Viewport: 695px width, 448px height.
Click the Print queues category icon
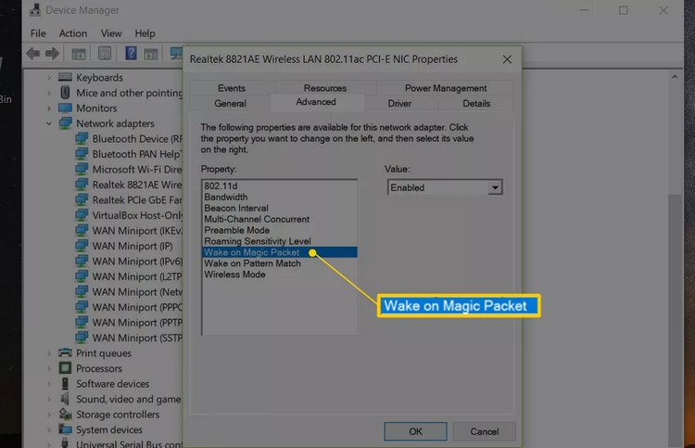(65, 353)
